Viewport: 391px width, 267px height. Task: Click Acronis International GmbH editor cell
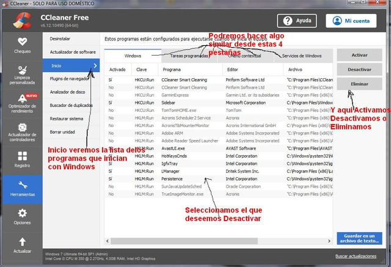pos(251,125)
